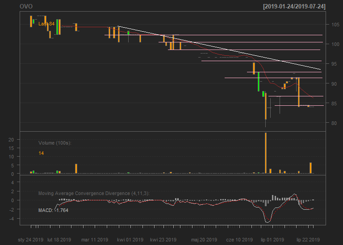This screenshot has height=245, width=343.
Task: Click volume axis label 15
Action: pyautogui.click(x=11, y=148)
